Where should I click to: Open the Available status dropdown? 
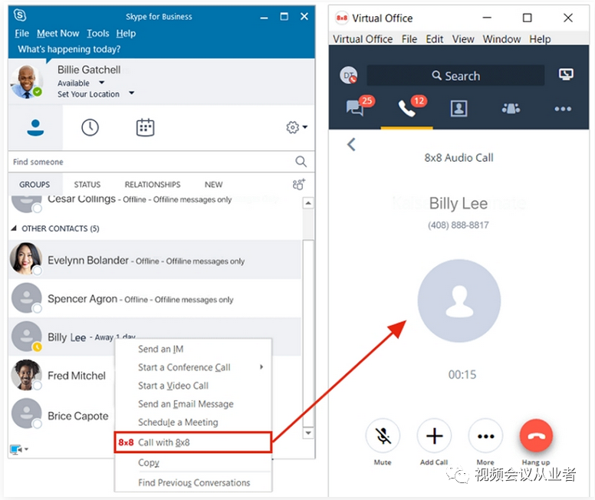101,82
